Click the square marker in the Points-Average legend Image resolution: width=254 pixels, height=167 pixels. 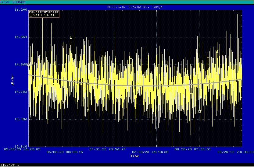pyautogui.click(x=30, y=15)
